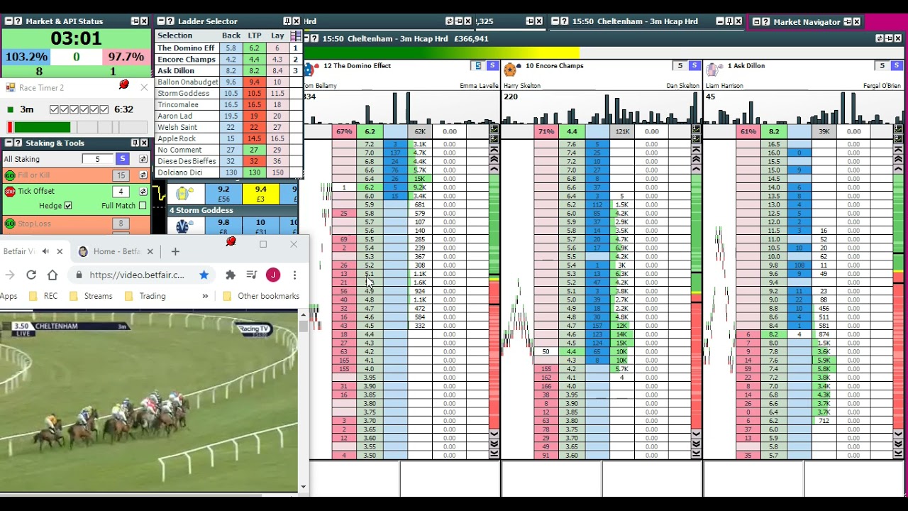Click the refresh icon beside Fill or Kill
This screenshot has width=908, height=511.
[x=143, y=175]
